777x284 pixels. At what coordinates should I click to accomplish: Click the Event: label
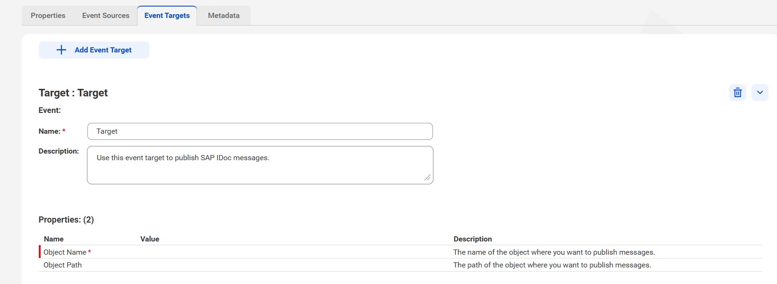click(x=50, y=110)
